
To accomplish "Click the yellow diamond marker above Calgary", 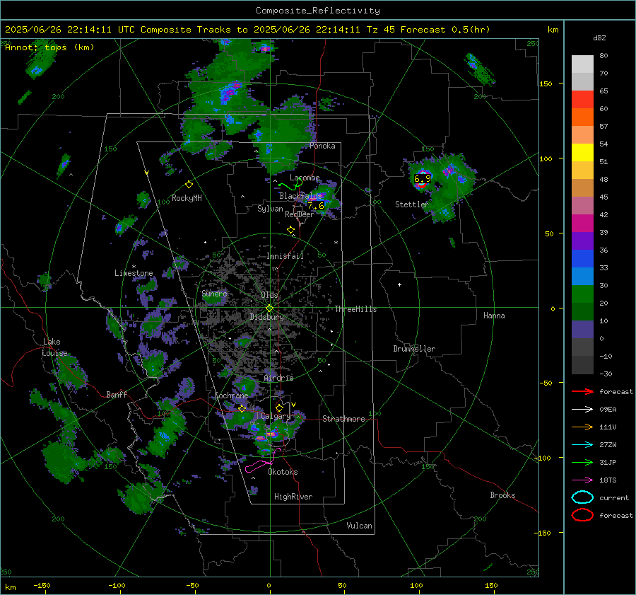I will coord(279,408).
